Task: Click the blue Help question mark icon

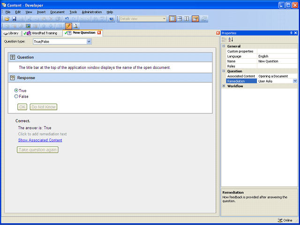Action: (112, 19)
